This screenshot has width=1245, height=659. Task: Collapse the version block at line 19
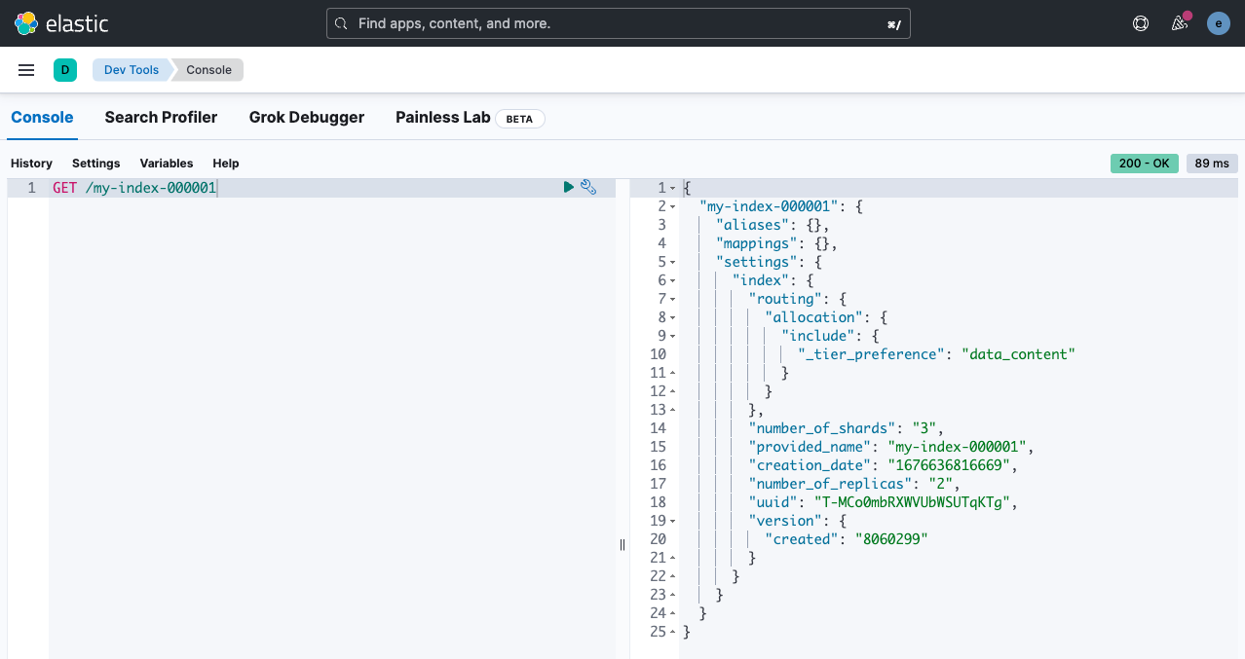pos(673,521)
